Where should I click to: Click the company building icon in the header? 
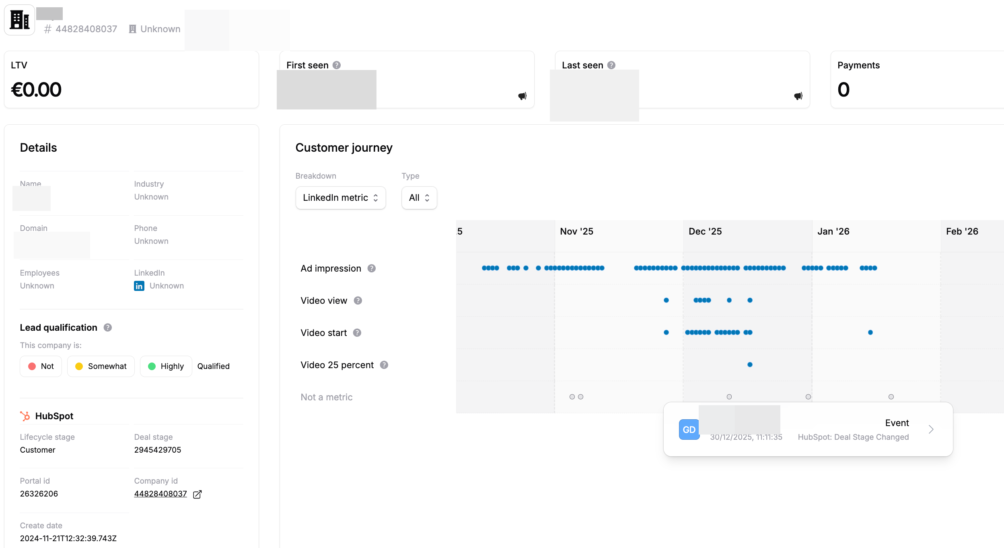(19, 19)
